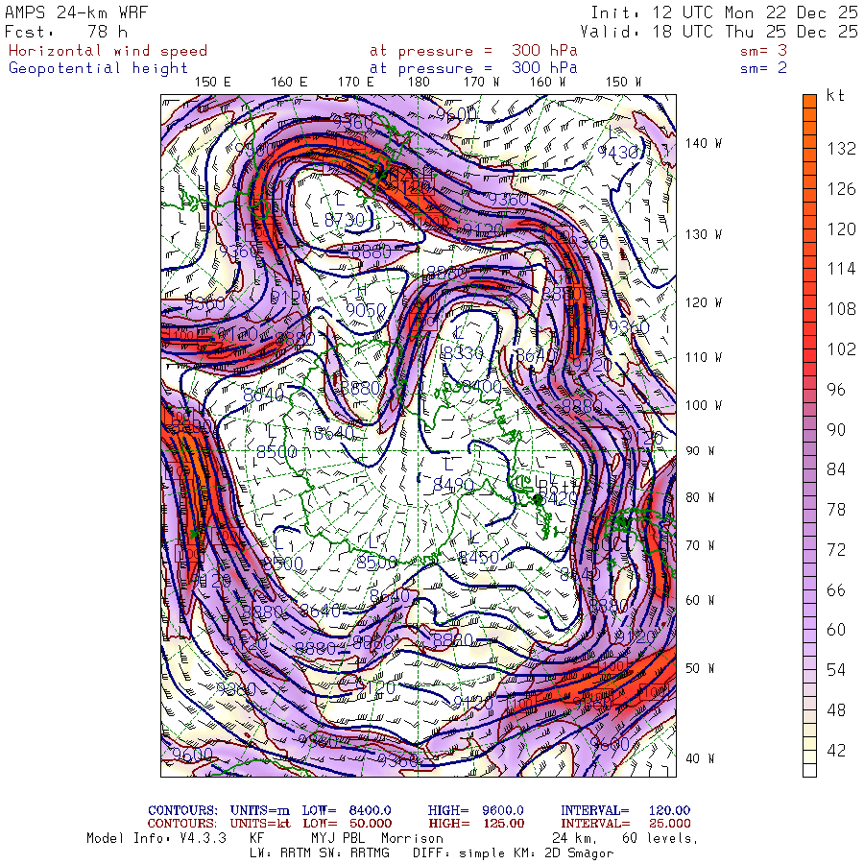Image resolution: width=864 pixels, height=864 pixels.
Task: Click the '9050' high-center height label
Action: [366, 311]
